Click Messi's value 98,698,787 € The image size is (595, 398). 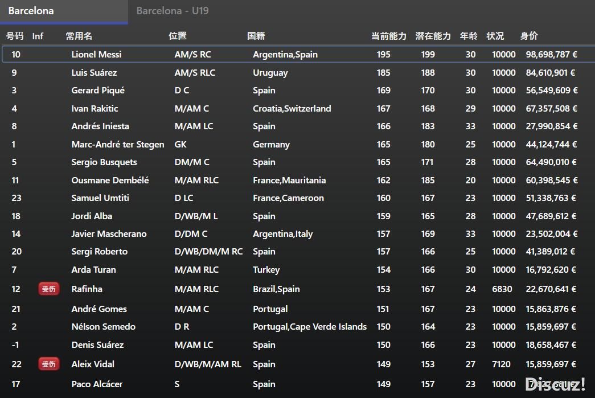tap(552, 54)
